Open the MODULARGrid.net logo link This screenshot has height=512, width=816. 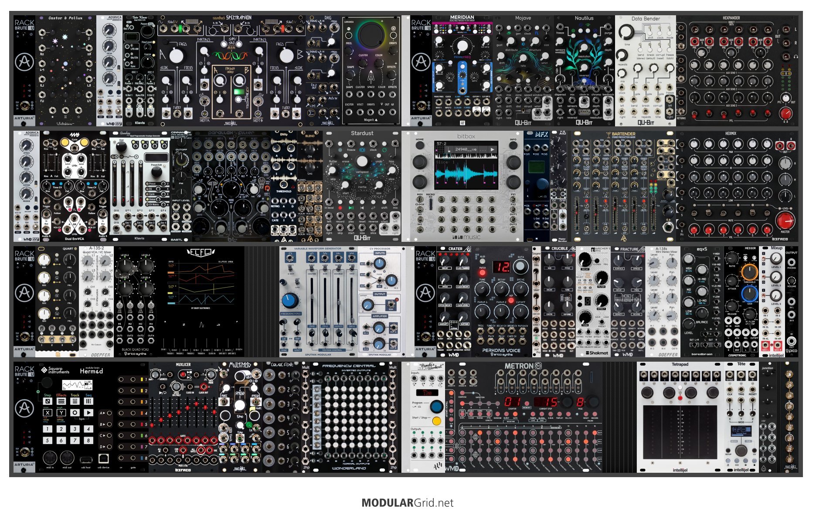click(408, 502)
